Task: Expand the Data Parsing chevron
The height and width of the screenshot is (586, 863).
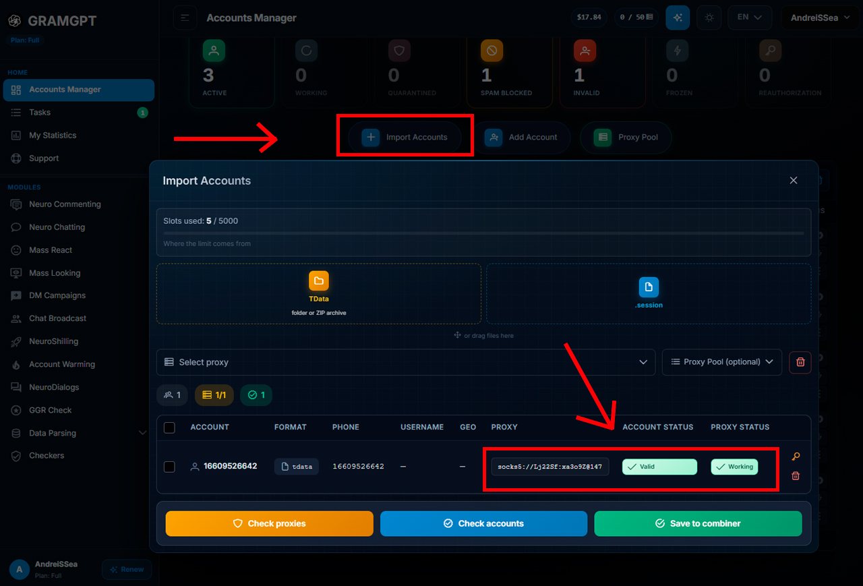Action: [x=142, y=433]
